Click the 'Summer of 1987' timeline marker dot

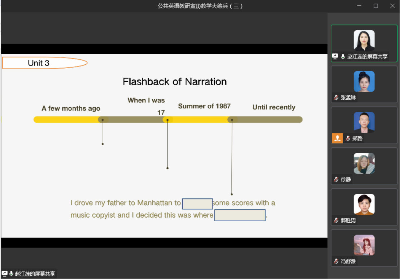pos(232,120)
